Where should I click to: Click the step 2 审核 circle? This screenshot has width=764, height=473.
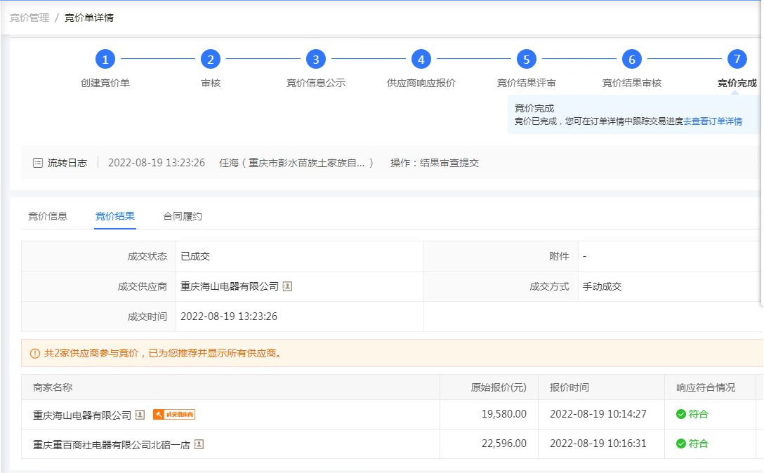(x=211, y=60)
